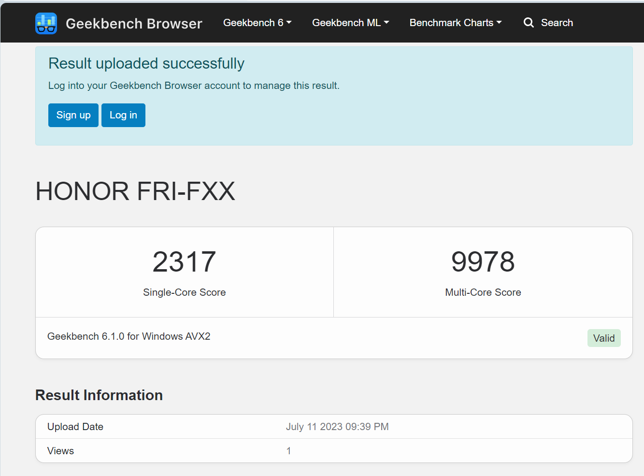Click the magnifying glass search icon

pos(529,23)
